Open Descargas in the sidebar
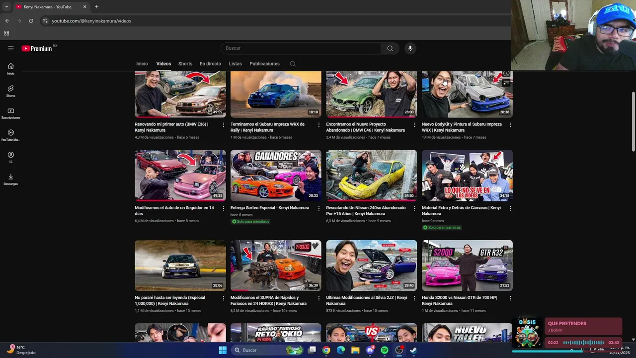This screenshot has width=636, height=358. coord(10,179)
